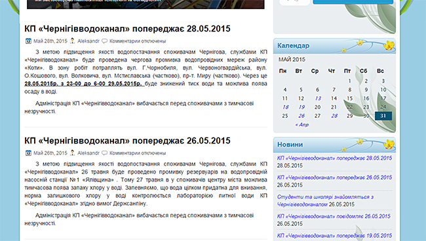Image resolution: width=426 pixels, height=241 pixels.
Task: Click comment bubble icon in 26.05.2015 post
Action: coord(104,153)
